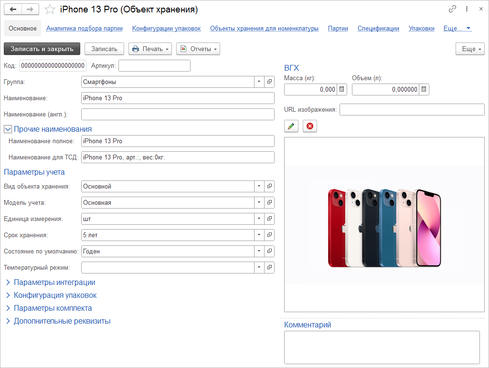This screenshot has height=368, width=489.
Task: Collapse the Прочие наименования section
Action: click(x=8, y=129)
